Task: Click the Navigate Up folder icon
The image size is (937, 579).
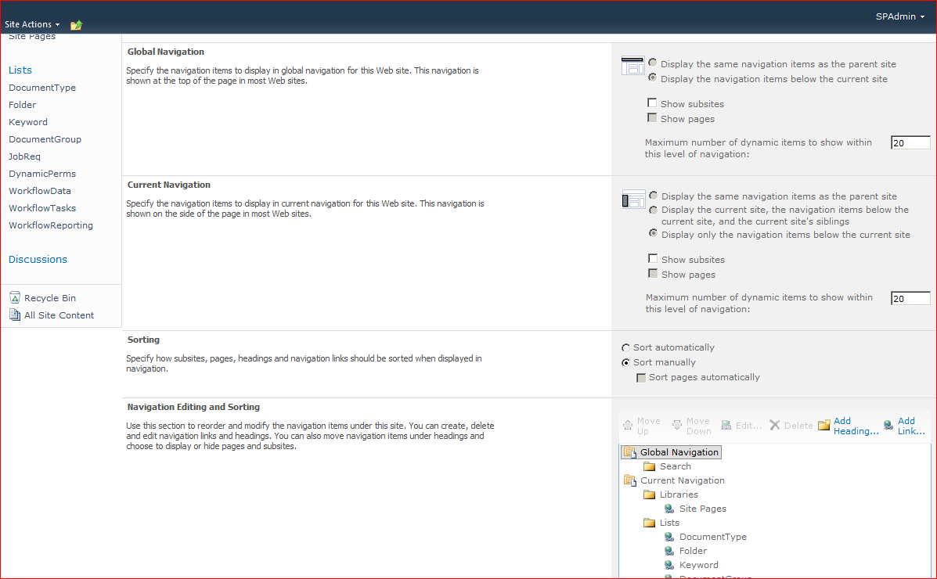Action: 76,25
